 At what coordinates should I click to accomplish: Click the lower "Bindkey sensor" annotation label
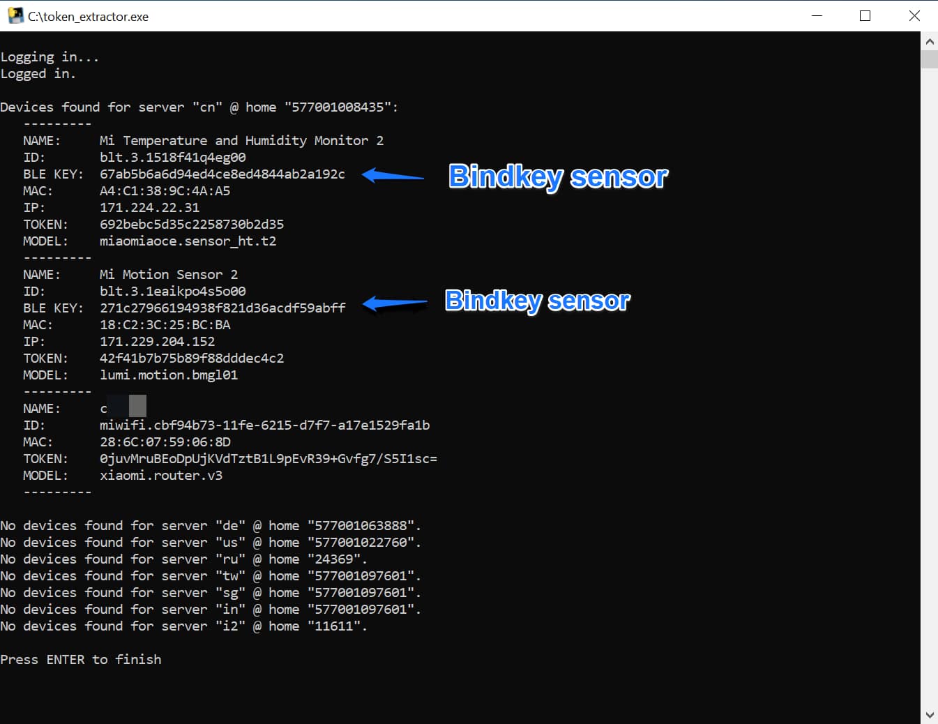(537, 301)
